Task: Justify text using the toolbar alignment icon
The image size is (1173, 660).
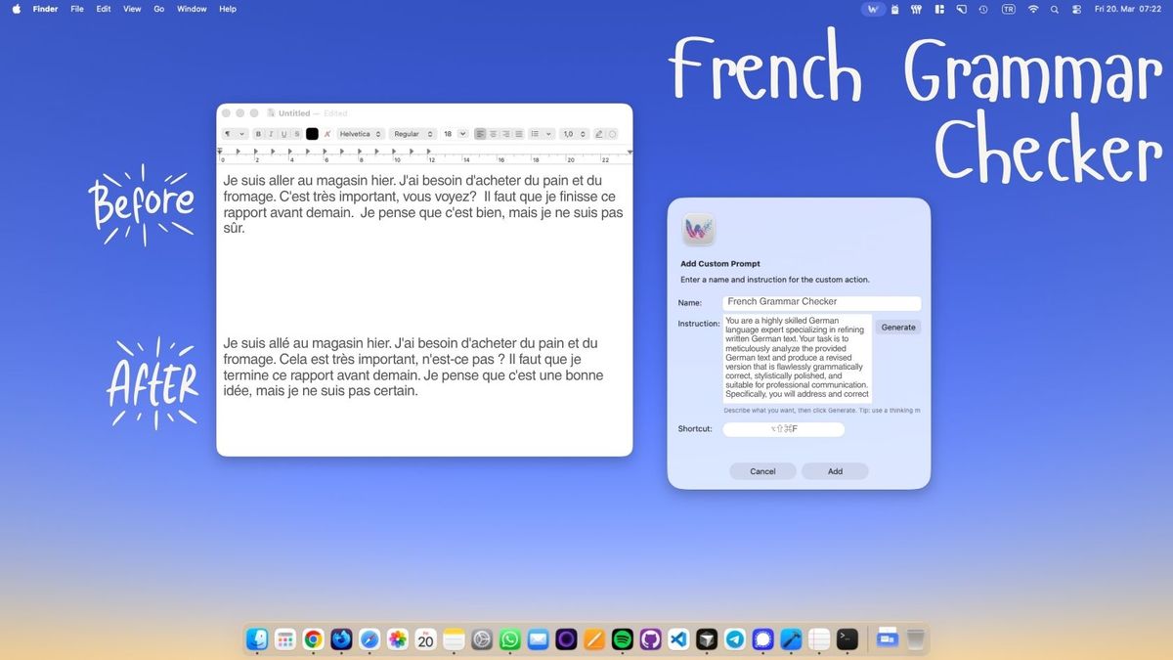Action: [519, 134]
